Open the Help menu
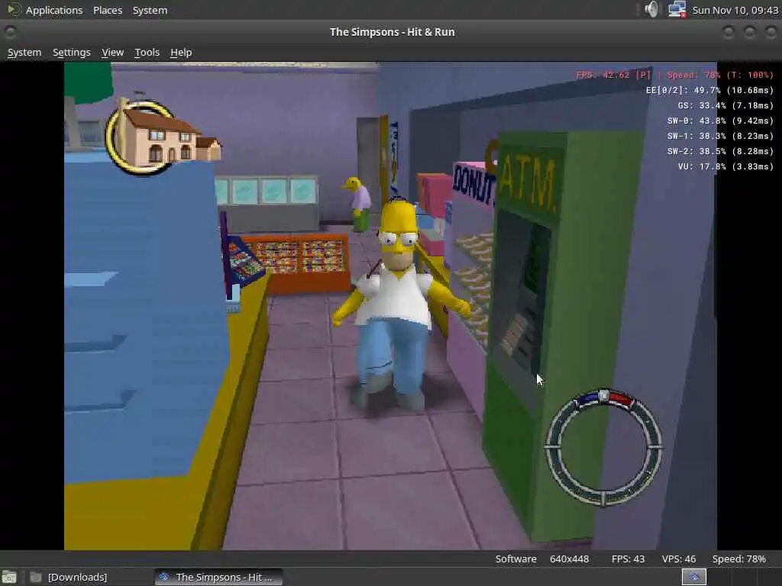 [181, 53]
